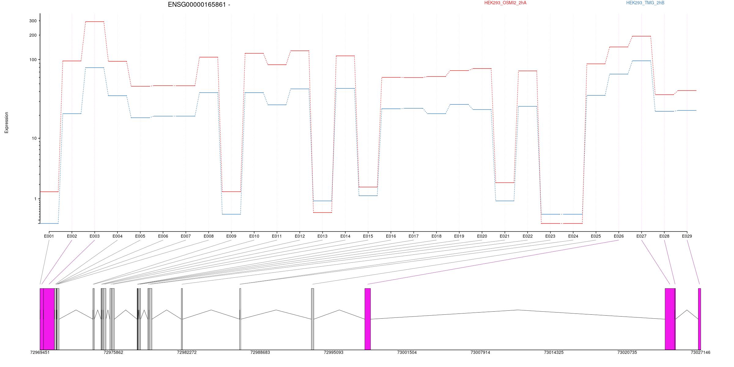Click exon bin label E001
This screenshot has height=367, width=734.
tap(49, 236)
